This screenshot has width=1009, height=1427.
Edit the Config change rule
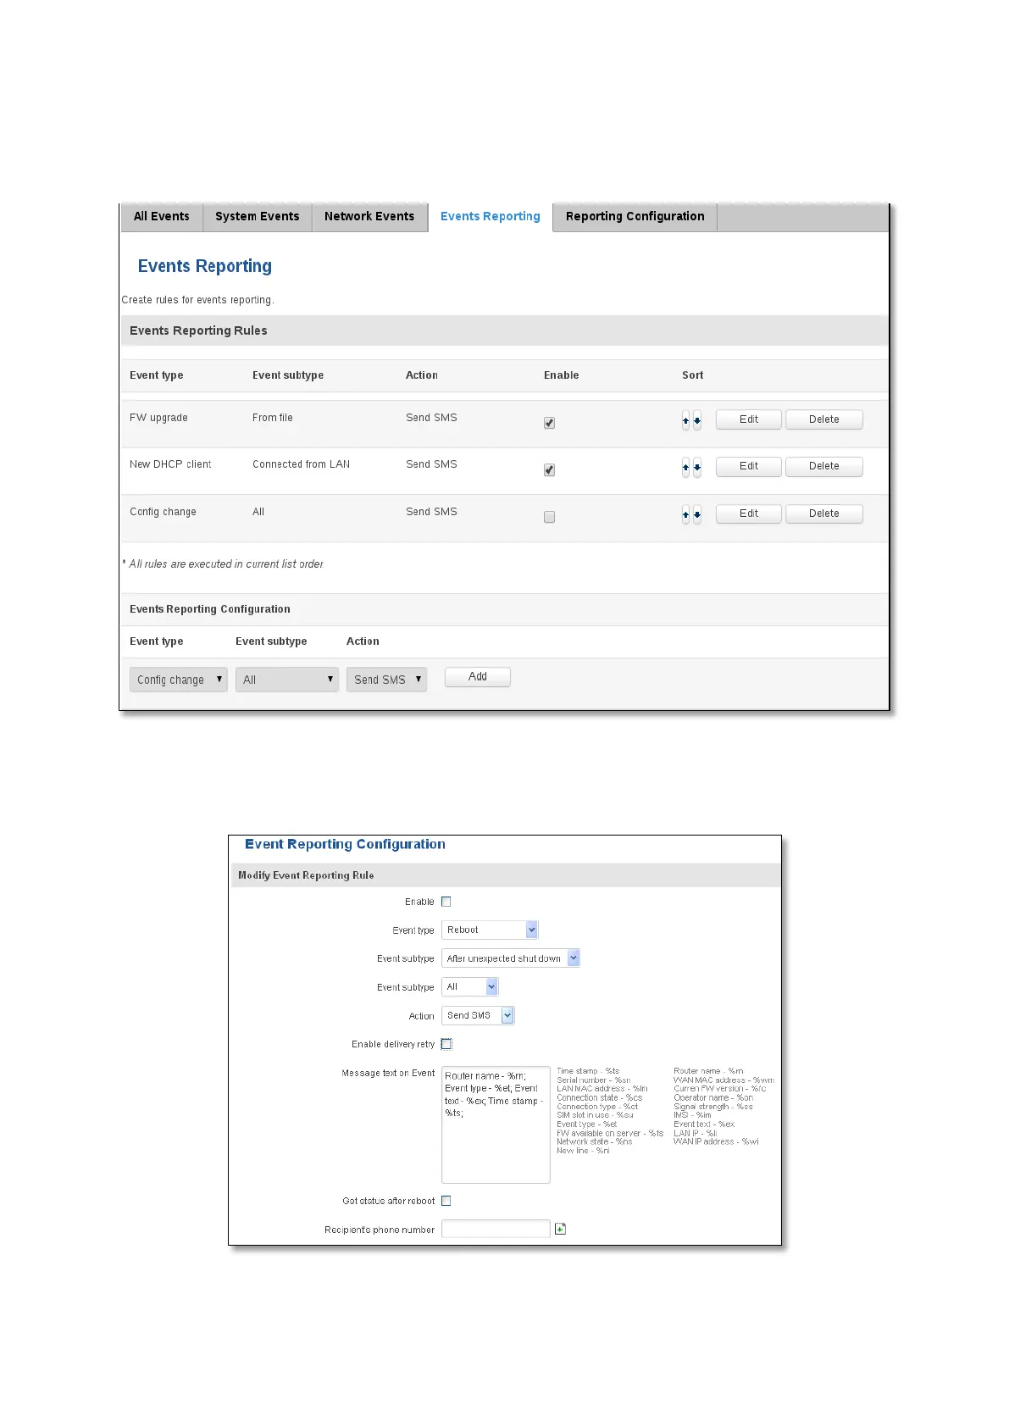(749, 514)
